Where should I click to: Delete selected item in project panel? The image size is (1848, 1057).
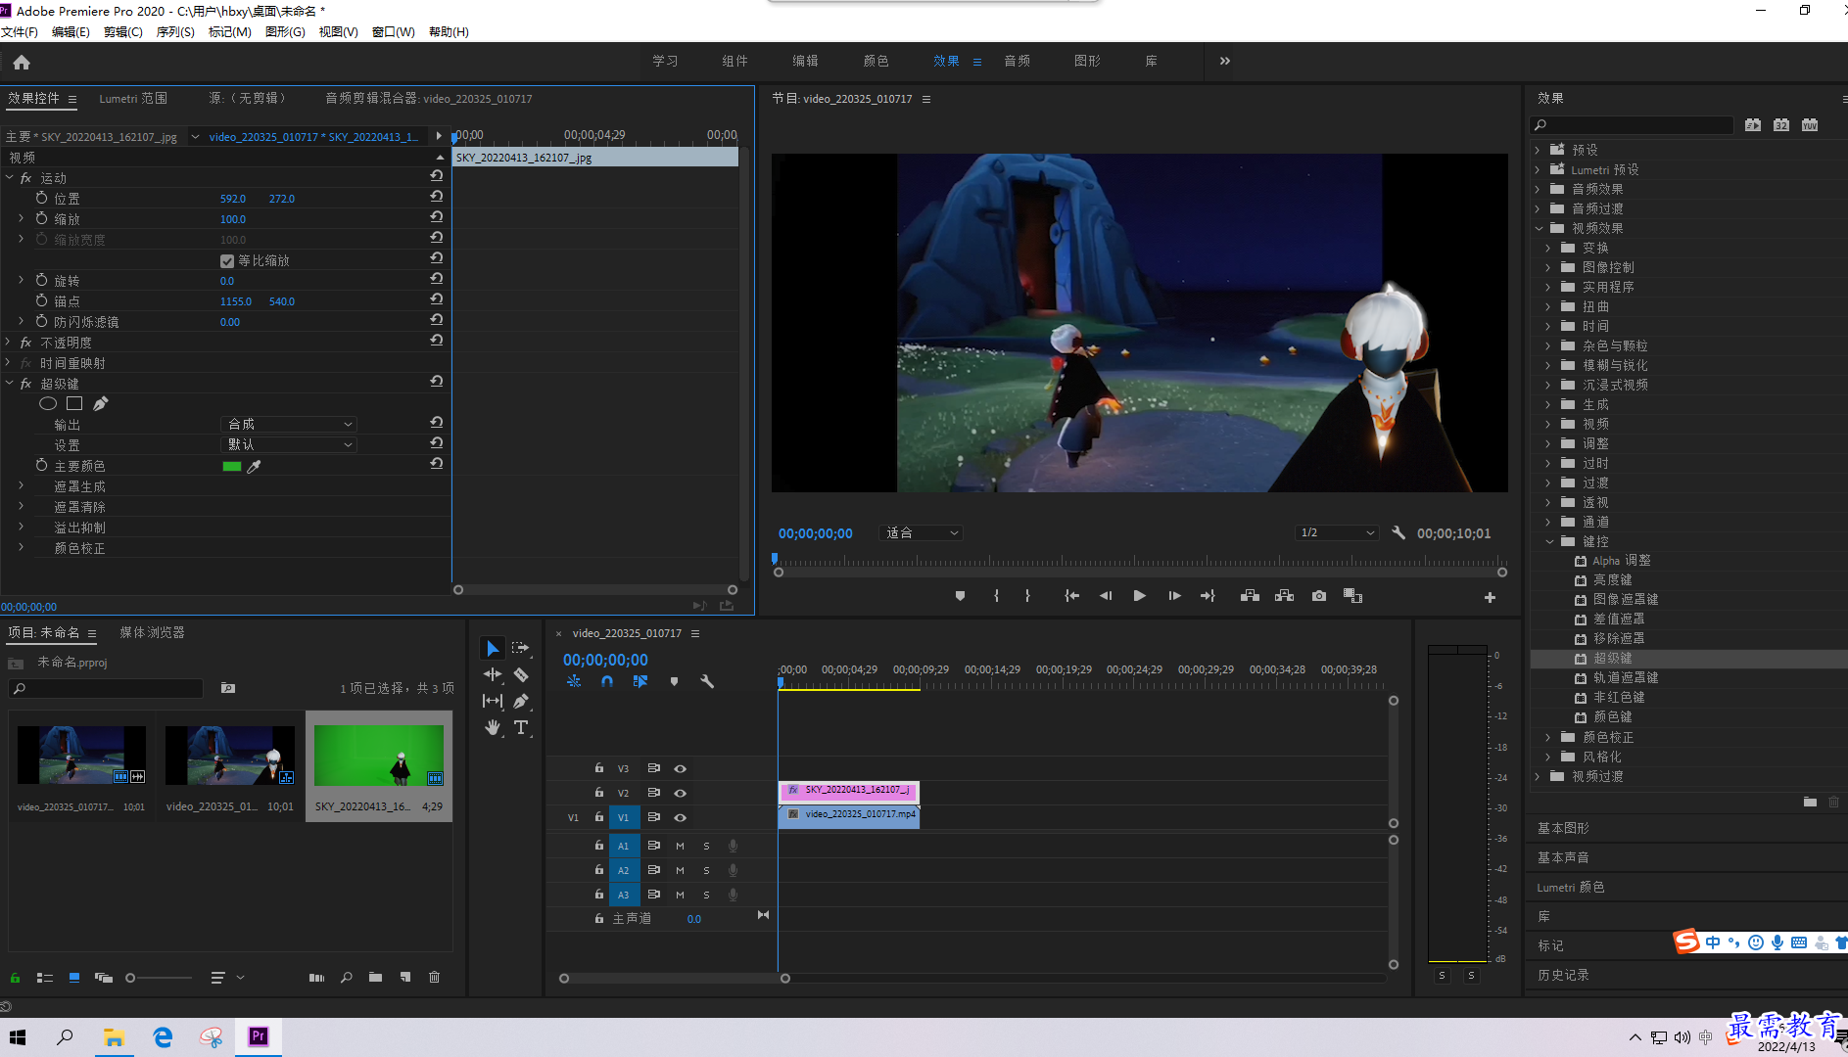(x=435, y=977)
